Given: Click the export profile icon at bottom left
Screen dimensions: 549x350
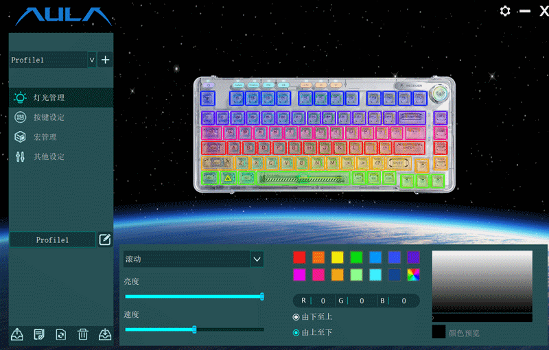Looking at the screenshot, I should coord(18,334).
